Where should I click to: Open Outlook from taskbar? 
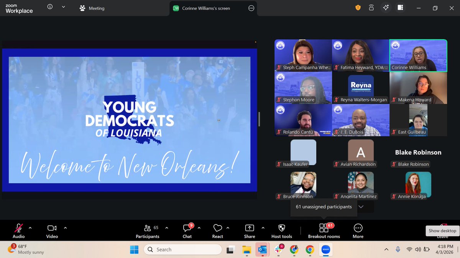click(263, 250)
